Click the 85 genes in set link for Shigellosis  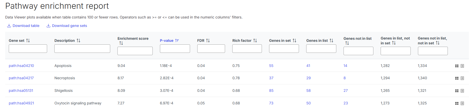coord(271,91)
